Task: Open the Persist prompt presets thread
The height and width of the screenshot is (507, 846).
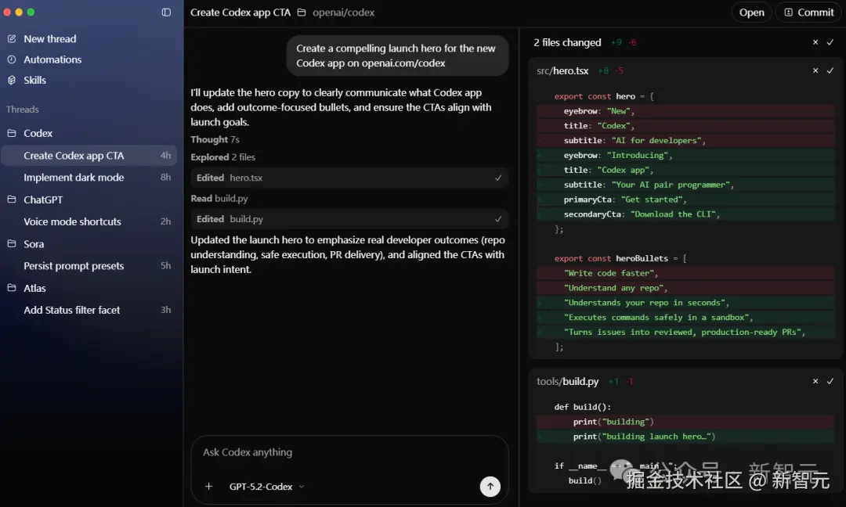Action: (x=89, y=265)
